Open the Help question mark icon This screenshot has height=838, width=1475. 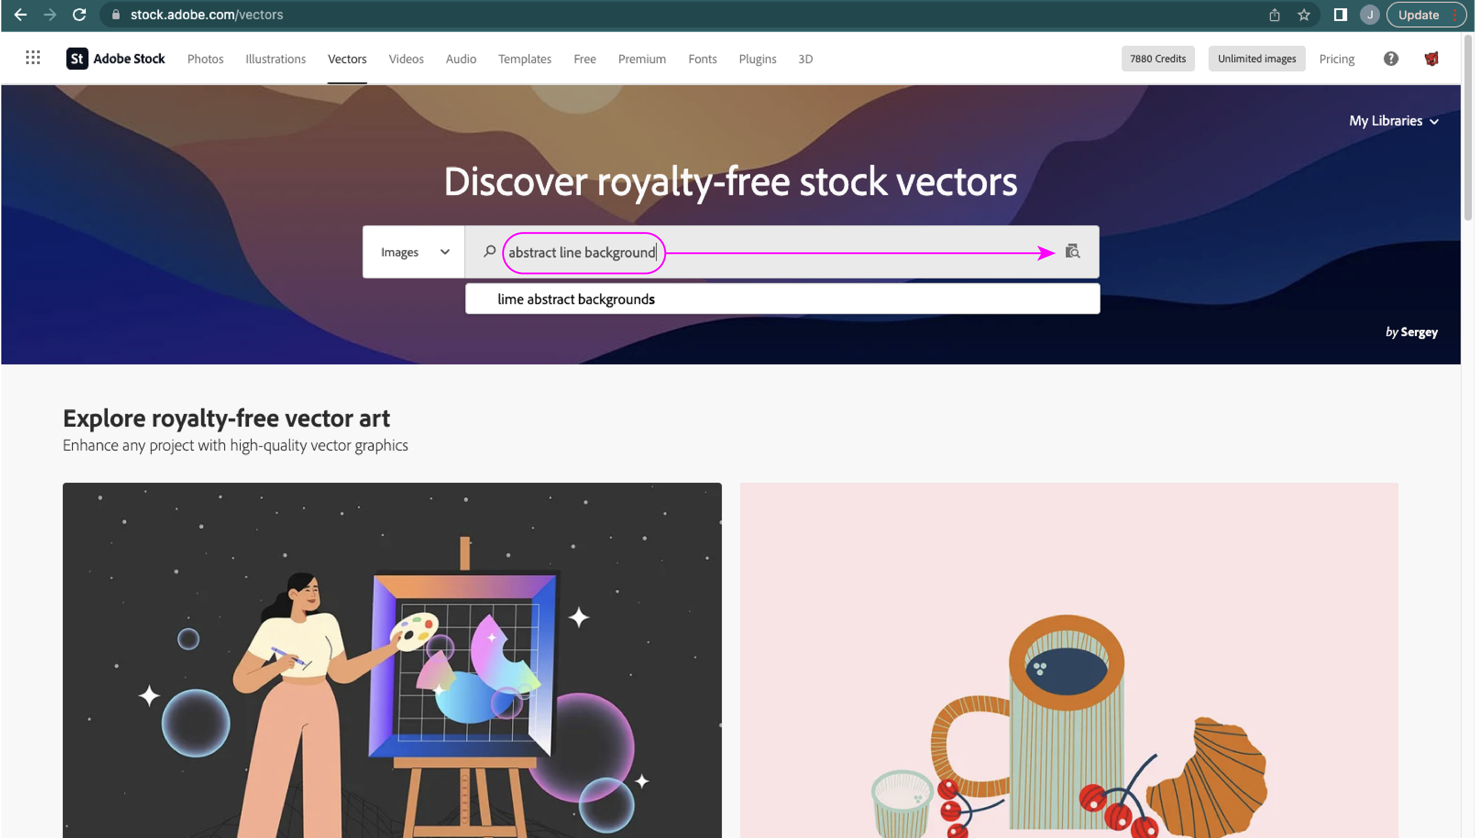1390,59
